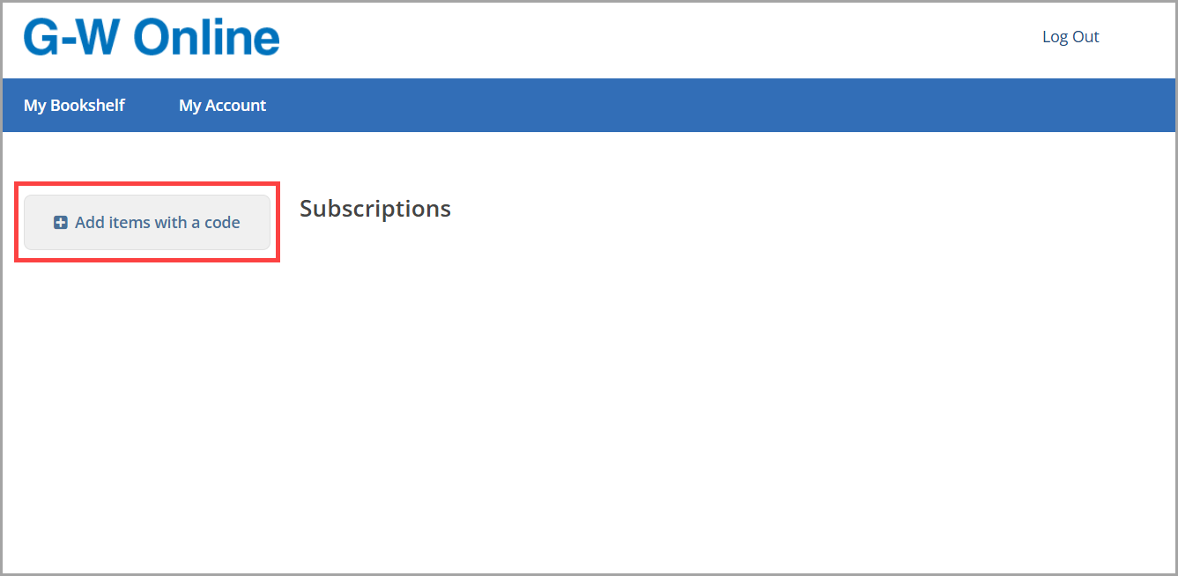Switch to My Account in the blue bar
This screenshot has width=1178, height=576.
[x=222, y=106]
